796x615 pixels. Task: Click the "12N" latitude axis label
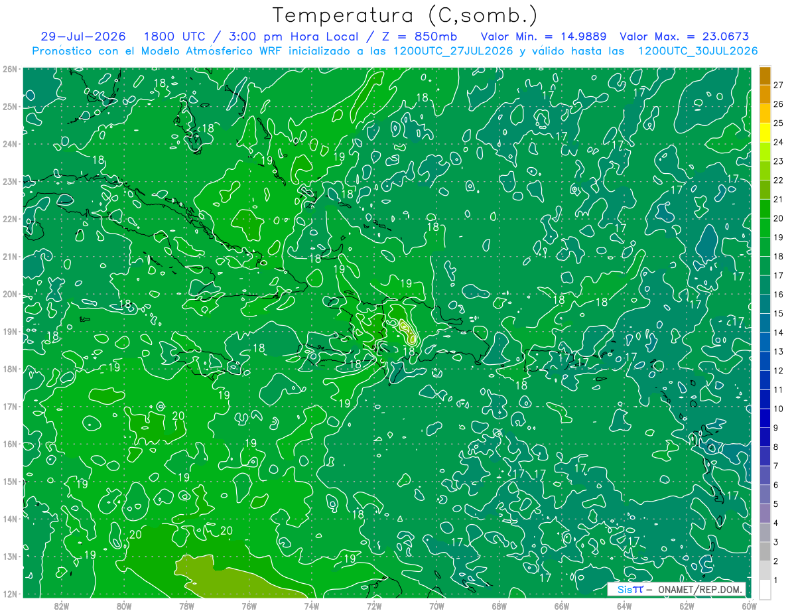[10, 594]
